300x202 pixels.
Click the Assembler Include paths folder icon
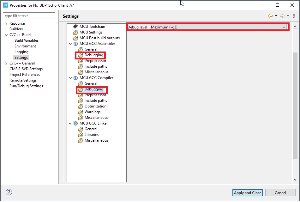coord(81,66)
